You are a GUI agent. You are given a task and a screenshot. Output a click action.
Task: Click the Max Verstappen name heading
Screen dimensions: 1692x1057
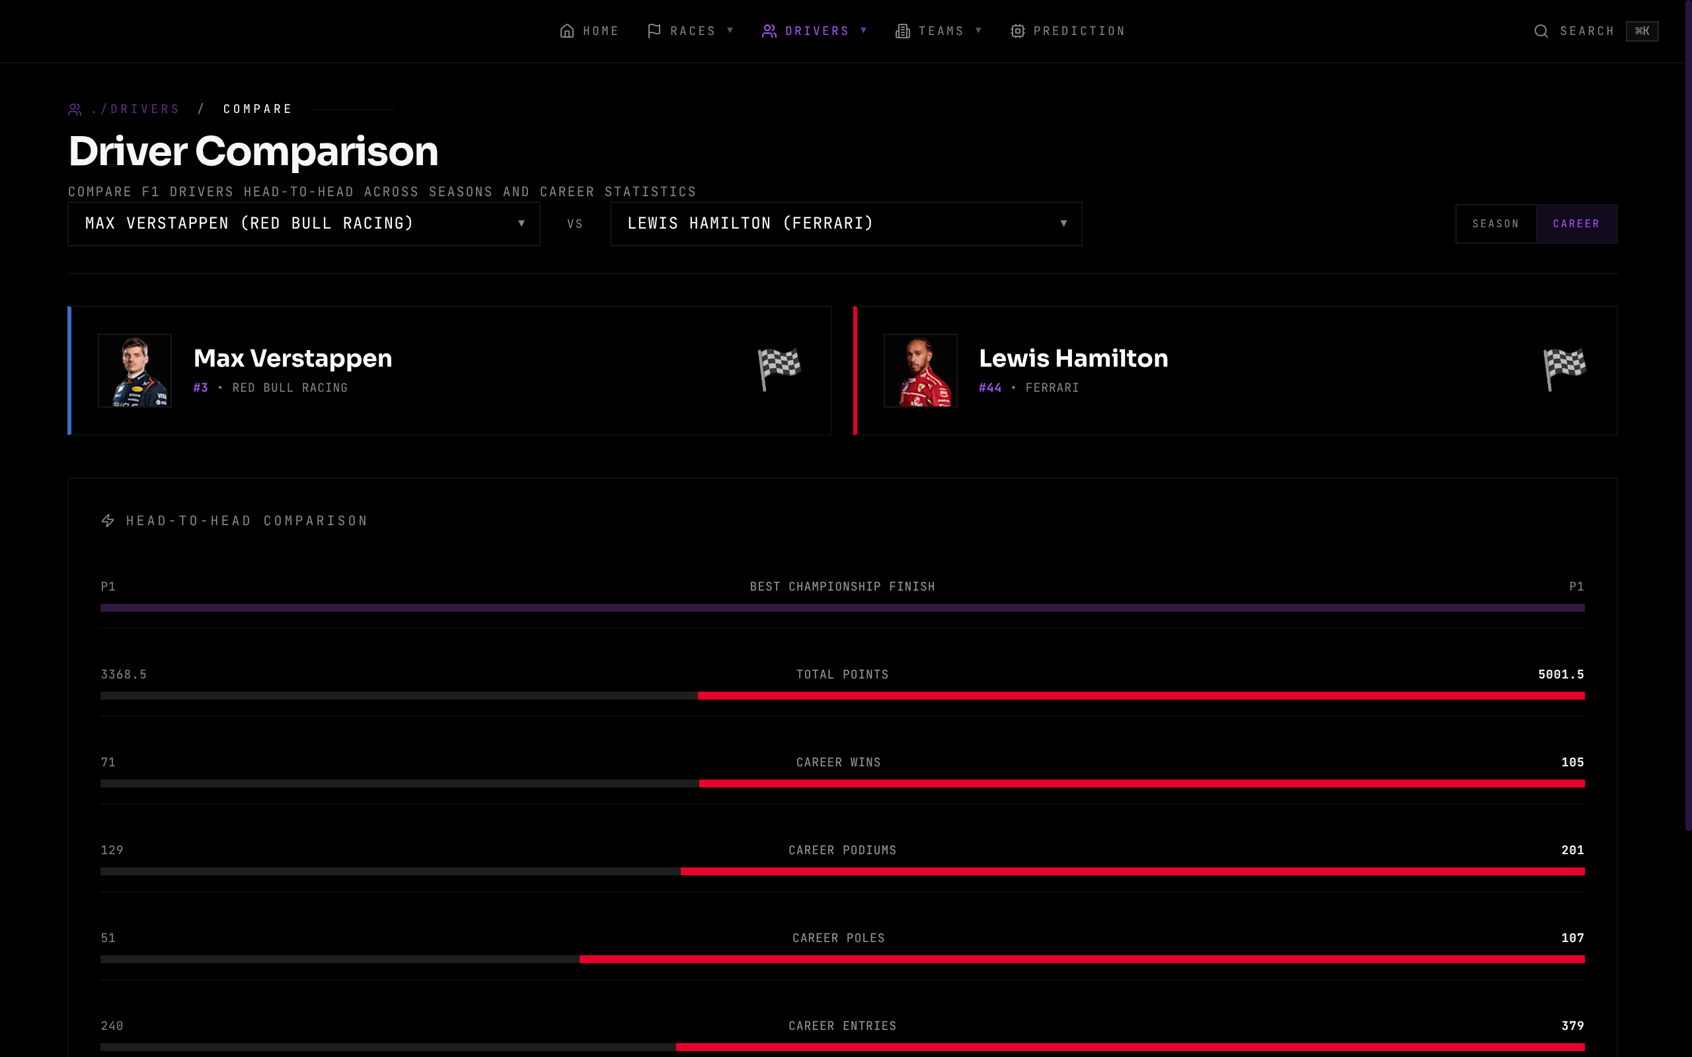click(292, 358)
